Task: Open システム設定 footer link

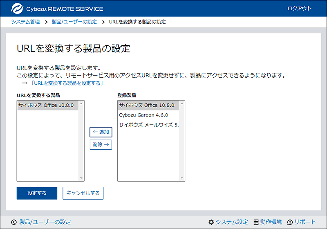Action: tap(232, 222)
